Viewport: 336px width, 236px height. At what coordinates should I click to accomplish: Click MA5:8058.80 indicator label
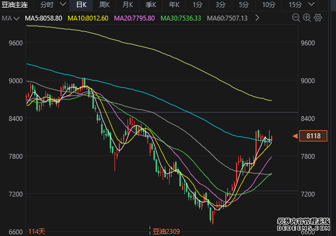pyautogui.click(x=44, y=18)
